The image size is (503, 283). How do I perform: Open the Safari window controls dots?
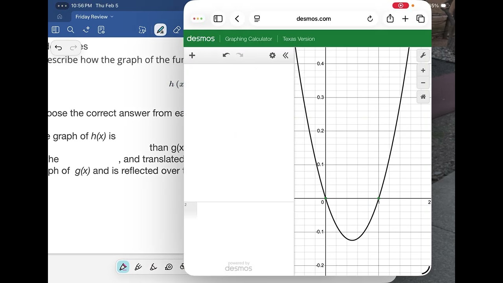click(198, 18)
